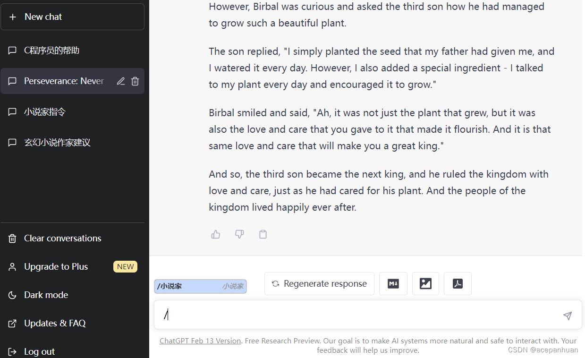
Task: Focus the message input field
Action: (368, 315)
